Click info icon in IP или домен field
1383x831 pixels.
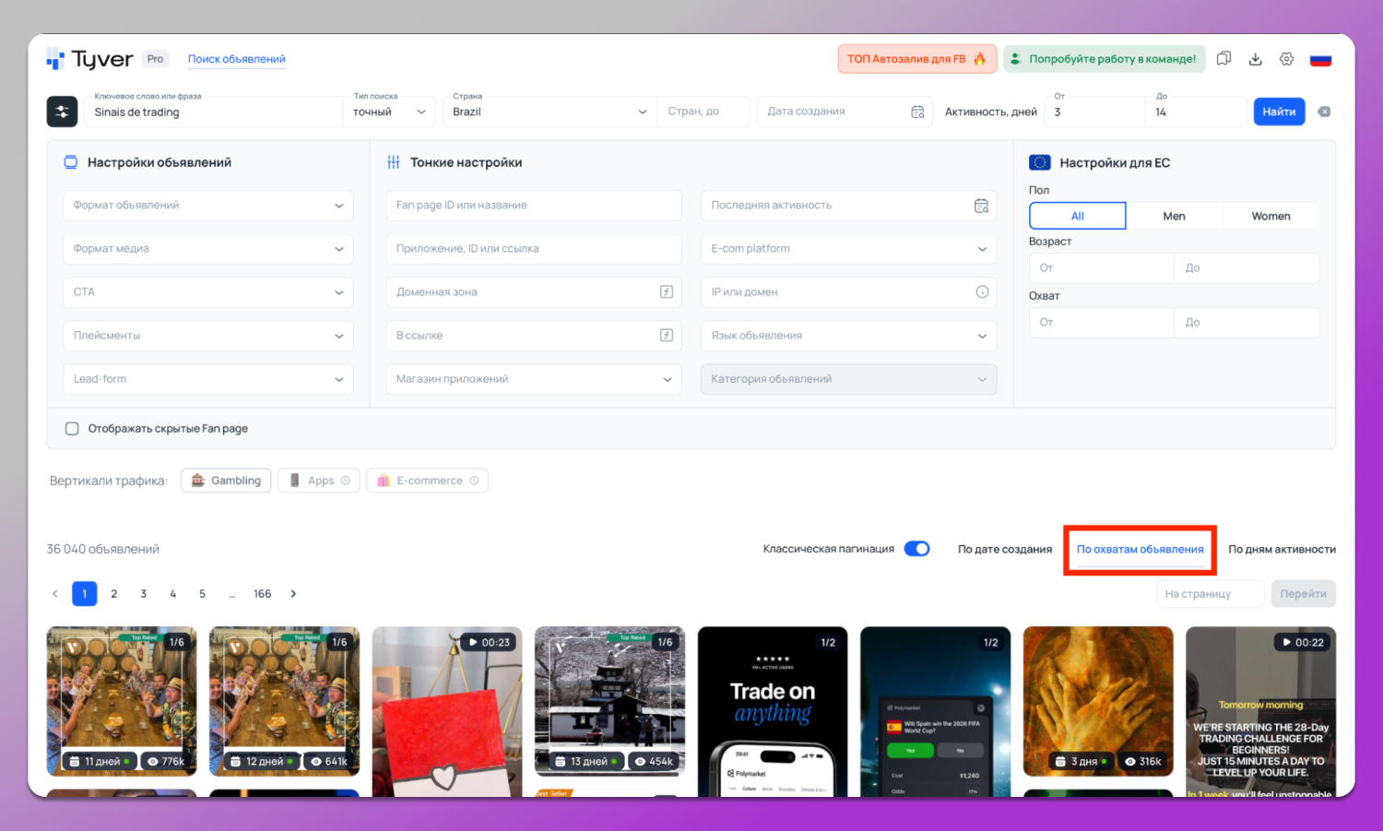(x=982, y=292)
